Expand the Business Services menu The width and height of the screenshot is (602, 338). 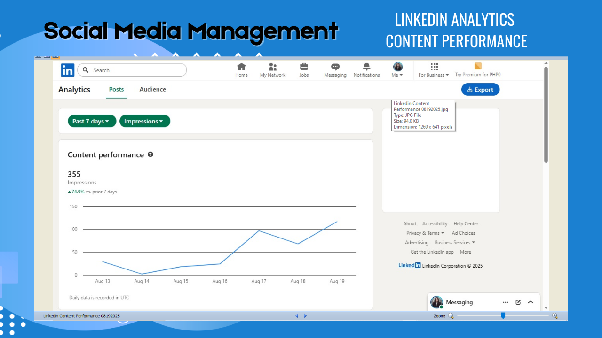click(x=455, y=243)
